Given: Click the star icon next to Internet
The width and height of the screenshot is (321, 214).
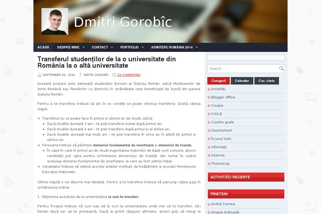Looking at the screenshot, I should point(209,156).
